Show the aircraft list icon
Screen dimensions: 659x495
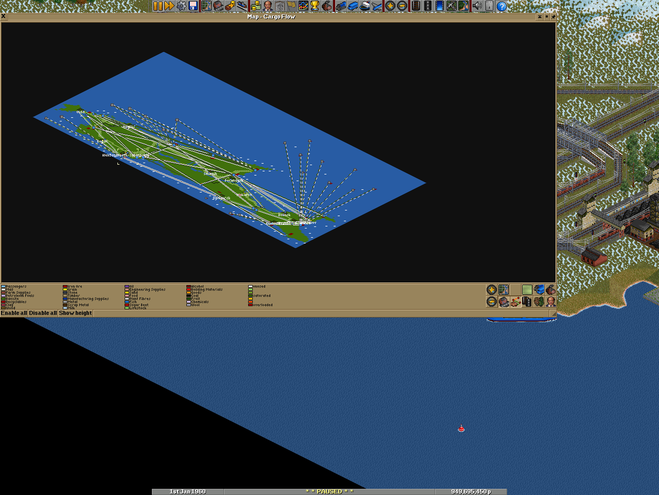click(377, 6)
